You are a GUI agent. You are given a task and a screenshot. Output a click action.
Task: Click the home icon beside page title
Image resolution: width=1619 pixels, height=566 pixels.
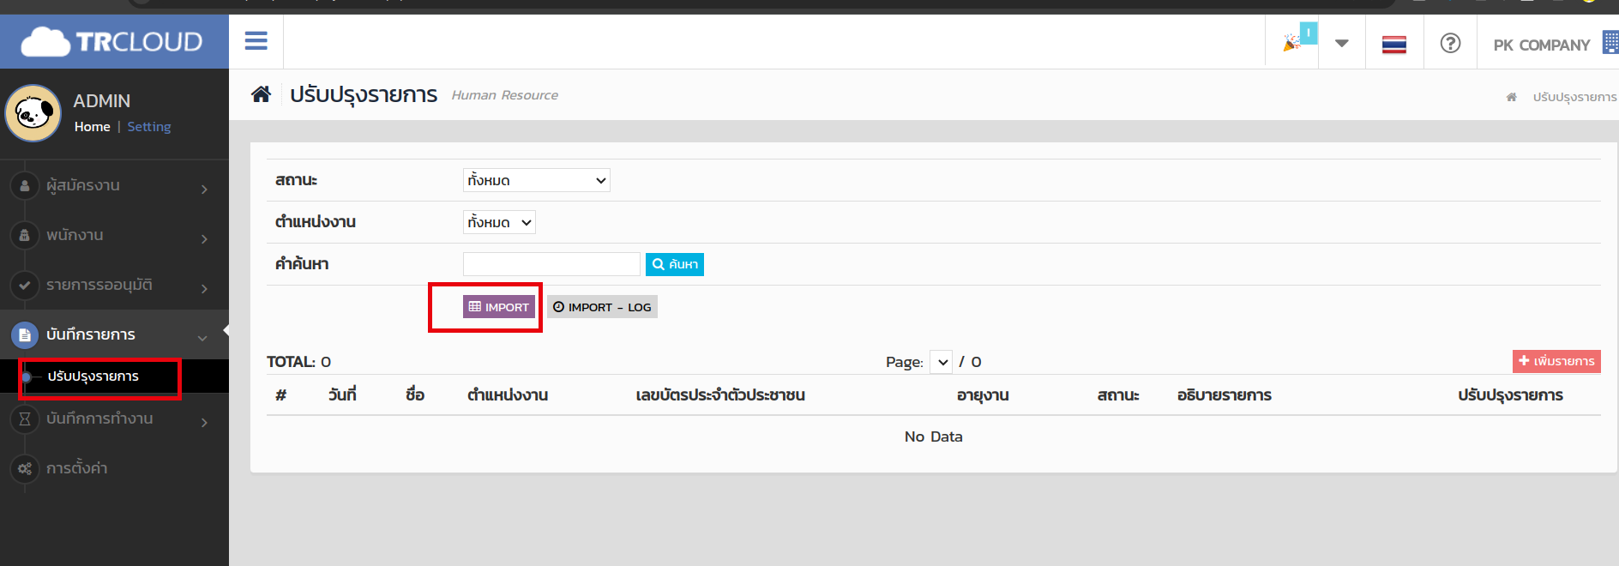pyautogui.click(x=261, y=93)
